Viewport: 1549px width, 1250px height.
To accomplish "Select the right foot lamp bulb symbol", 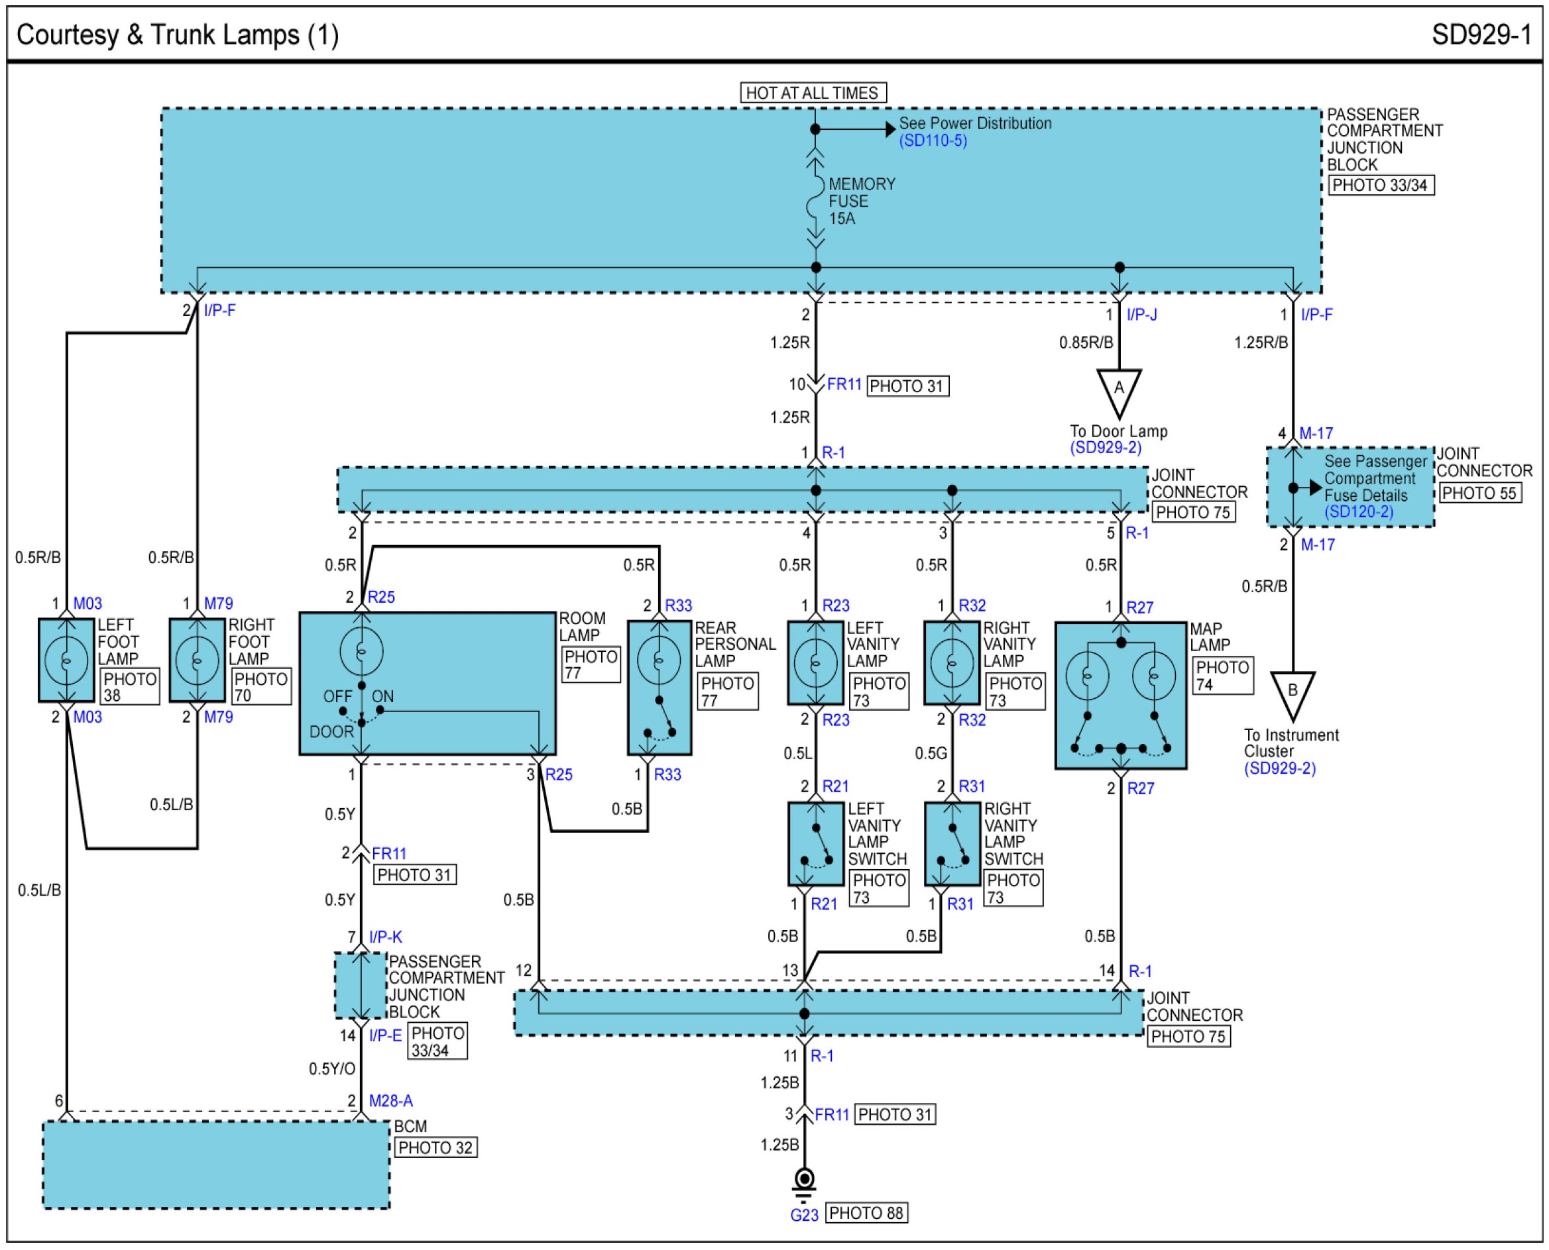I will (x=197, y=660).
